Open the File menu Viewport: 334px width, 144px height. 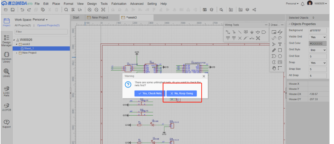click(x=37, y=4)
